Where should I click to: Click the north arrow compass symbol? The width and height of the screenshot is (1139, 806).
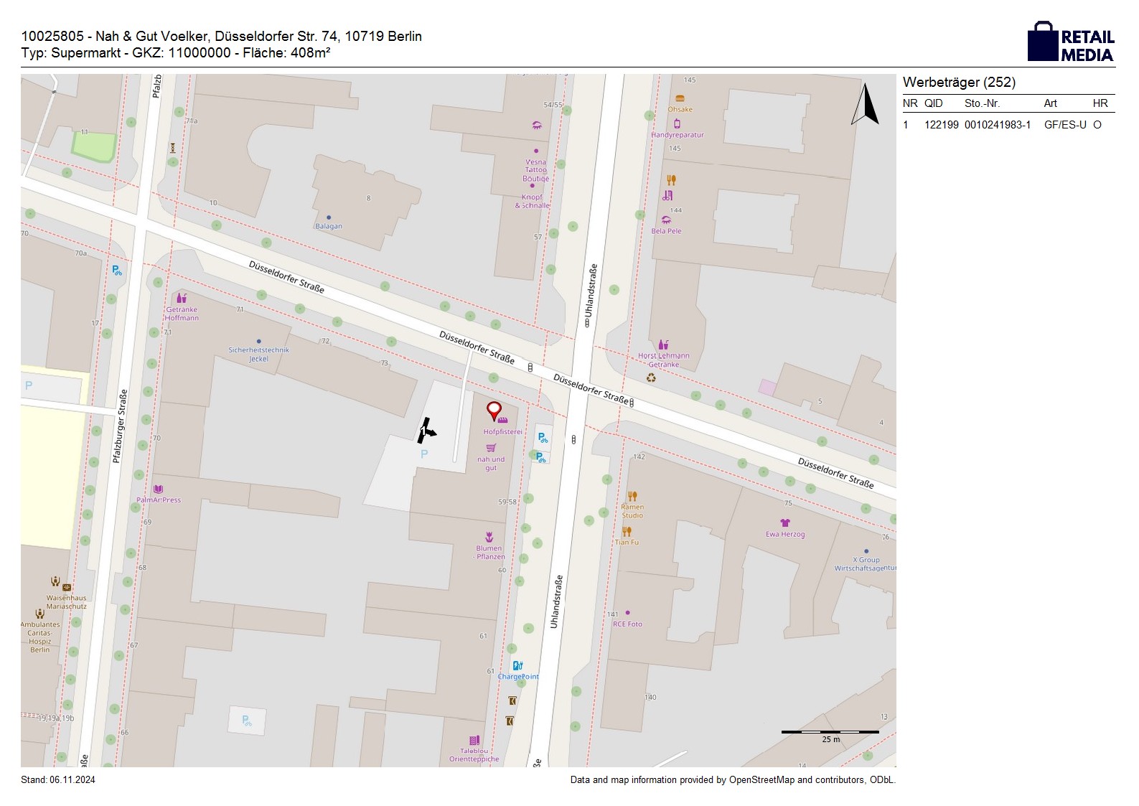pos(865,105)
